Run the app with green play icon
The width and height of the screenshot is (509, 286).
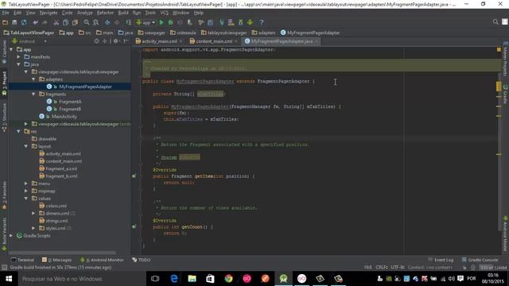coord(161,22)
